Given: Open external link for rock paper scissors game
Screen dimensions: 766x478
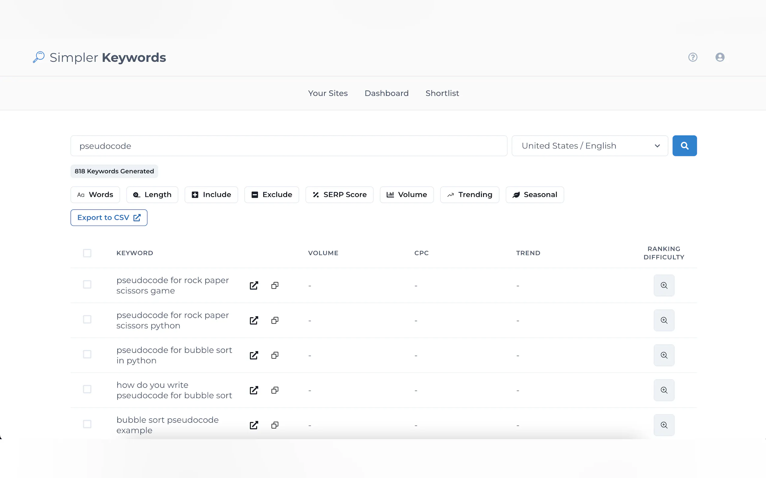Looking at the screenshot, I should (x=254, y=285).
